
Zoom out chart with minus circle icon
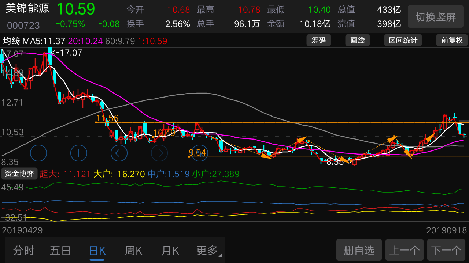click(38, 153)
